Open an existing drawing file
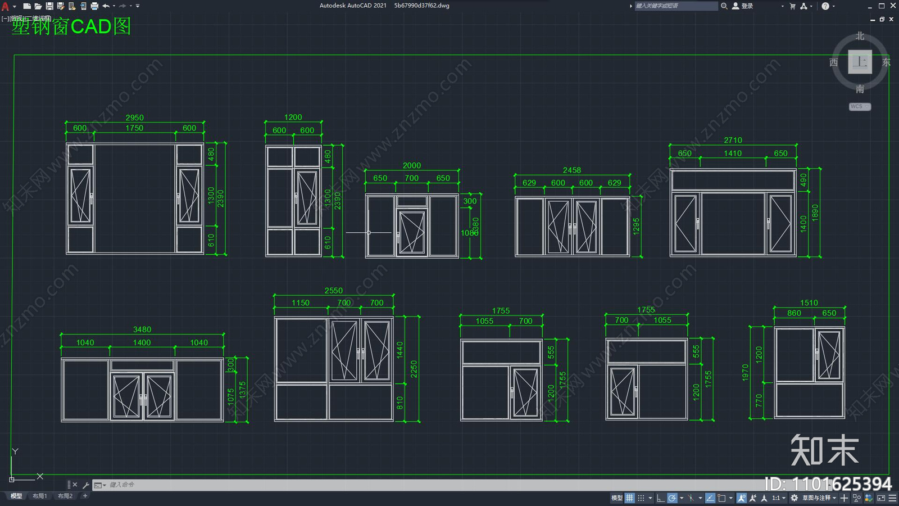Viewport: 899px width, 506px height. pos(38,6)
